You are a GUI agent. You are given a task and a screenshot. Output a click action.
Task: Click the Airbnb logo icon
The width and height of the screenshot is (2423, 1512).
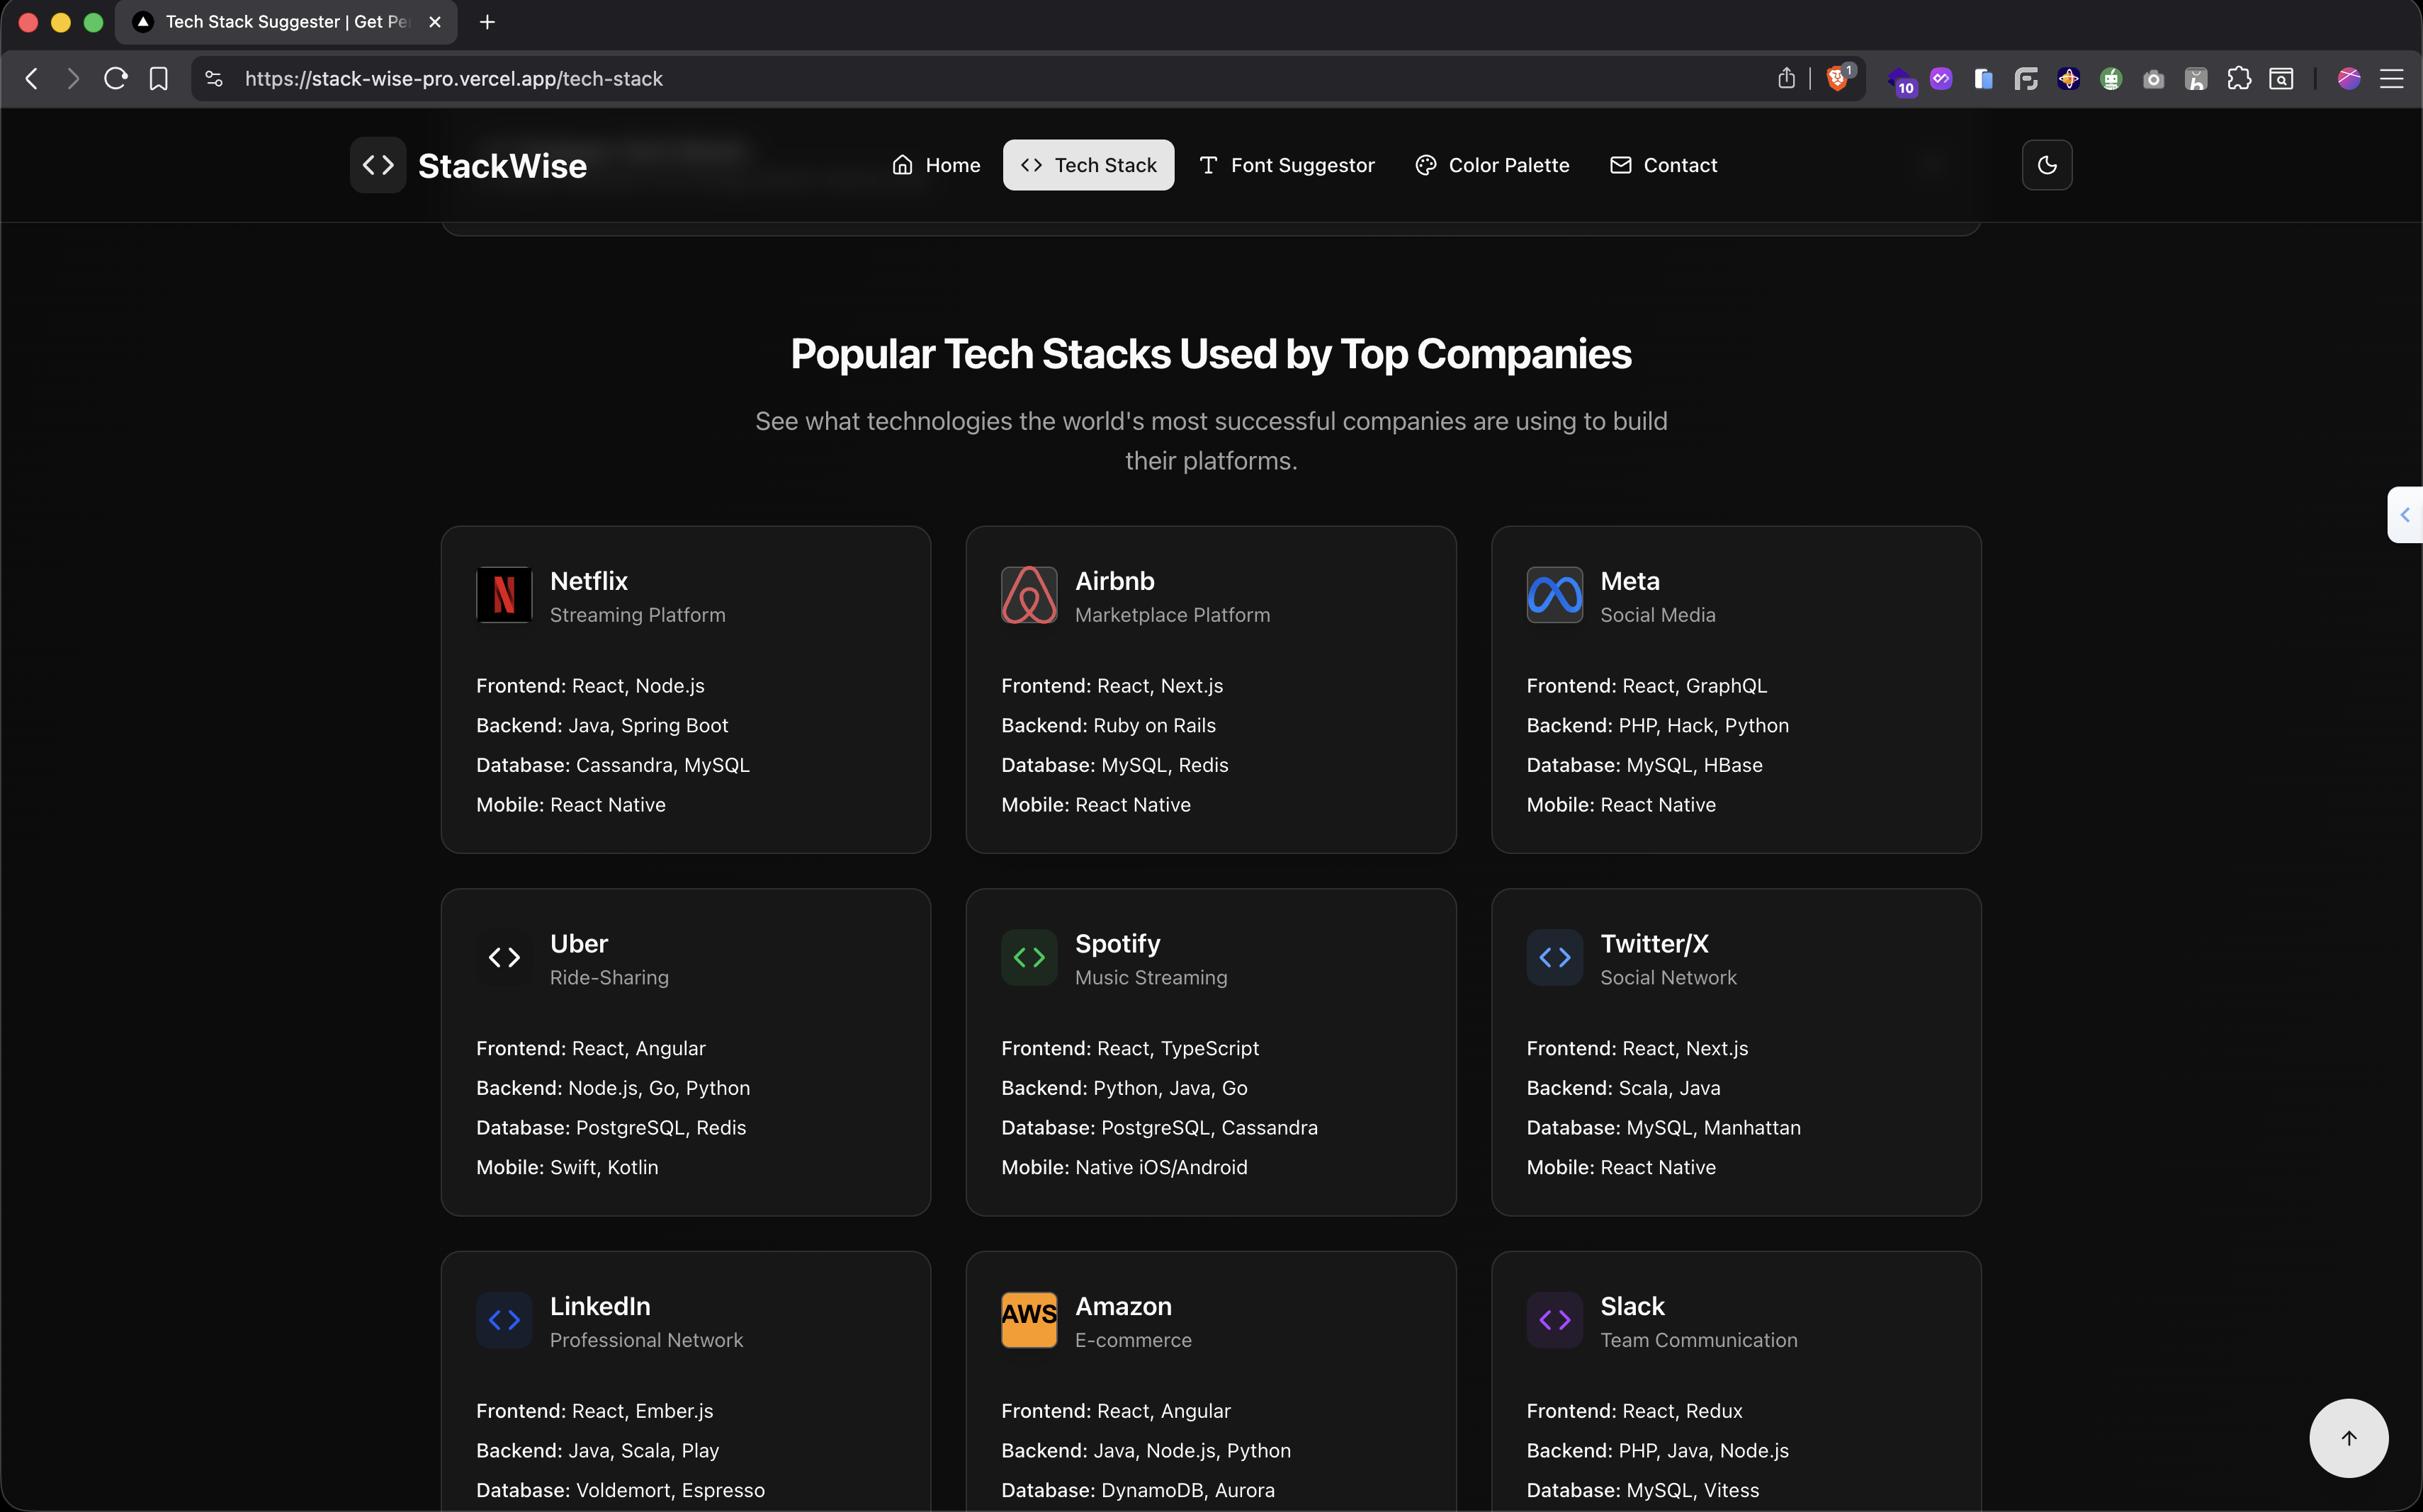click(x=1029, y=595)
